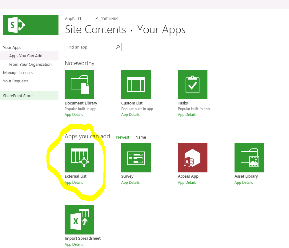Click inside the Find an app field

point(89,47)
